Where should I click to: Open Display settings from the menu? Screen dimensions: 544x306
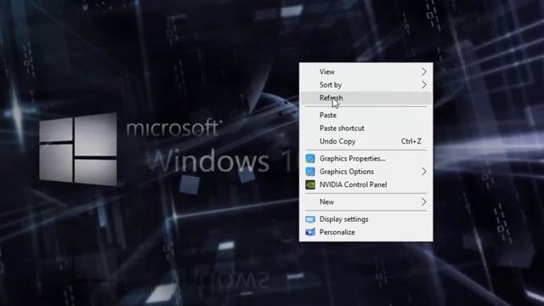tap(366, 219)
